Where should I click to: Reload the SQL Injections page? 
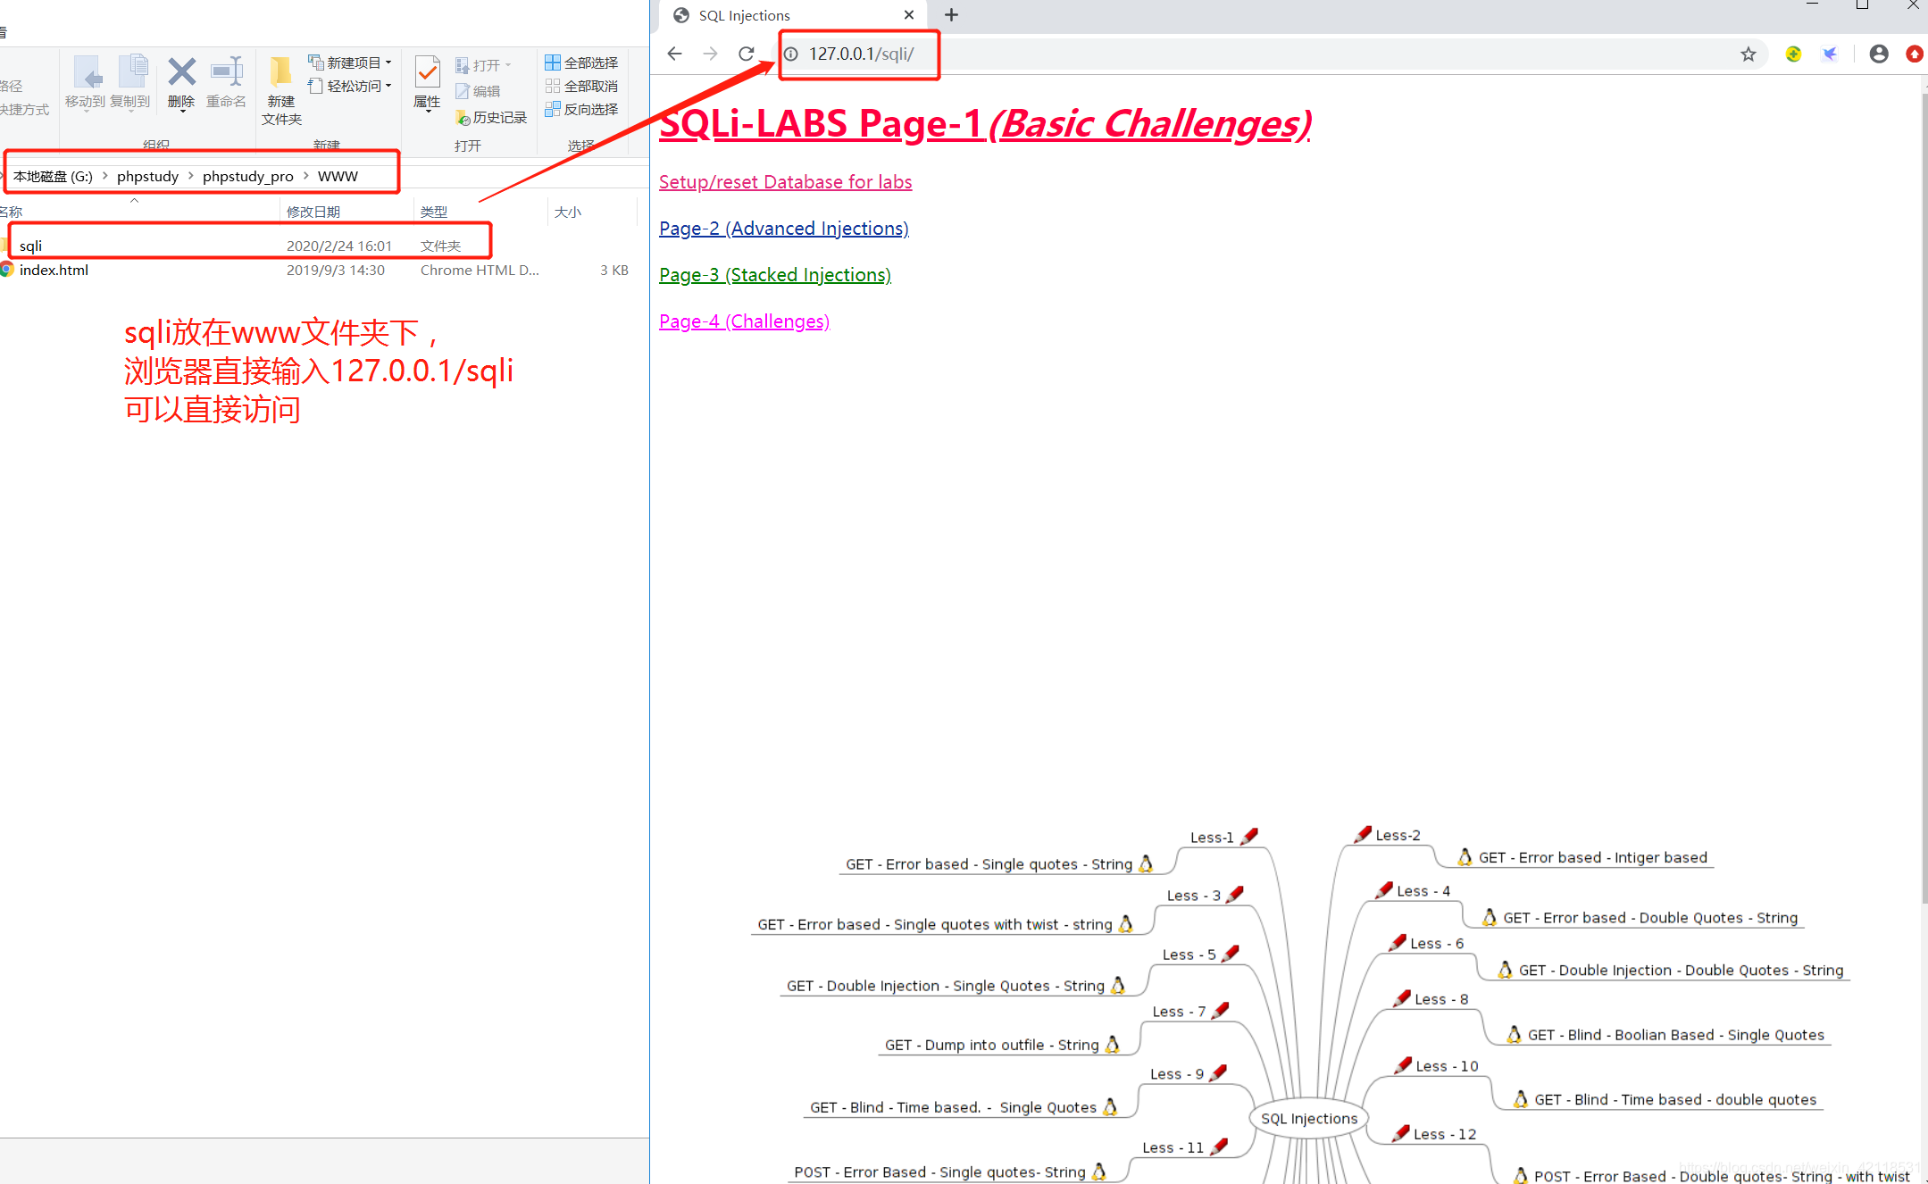tap(746, 54)
